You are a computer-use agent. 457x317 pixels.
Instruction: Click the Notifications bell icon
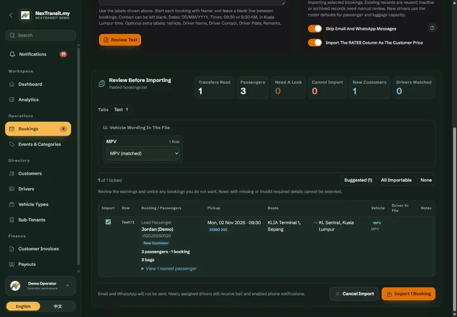pos(12,54)
